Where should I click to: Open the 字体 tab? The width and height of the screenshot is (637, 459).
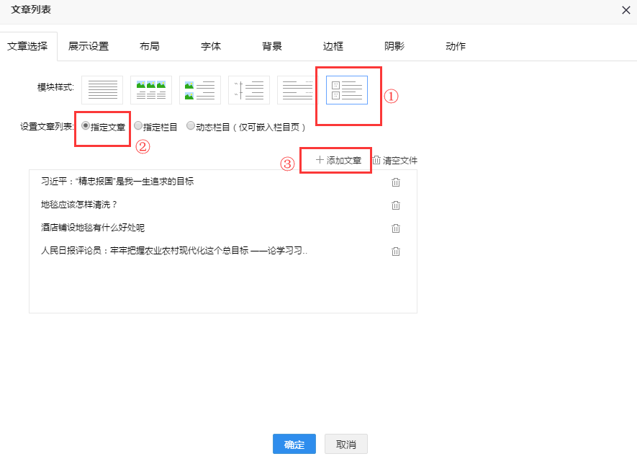pos(211,46)
